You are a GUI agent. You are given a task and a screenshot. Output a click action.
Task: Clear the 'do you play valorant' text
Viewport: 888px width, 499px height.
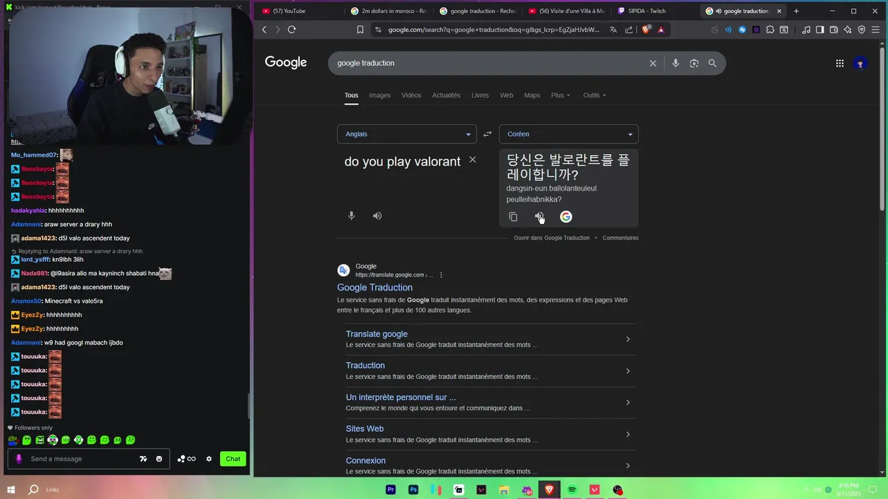[x=472, y=160]
